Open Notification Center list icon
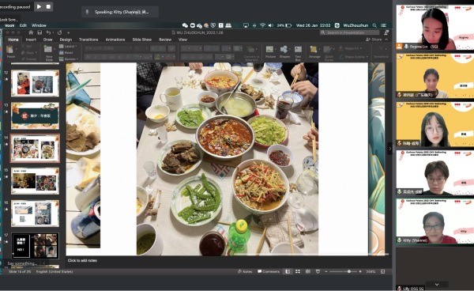The width and height of the screenshot is (474, 291). [384, 25]
